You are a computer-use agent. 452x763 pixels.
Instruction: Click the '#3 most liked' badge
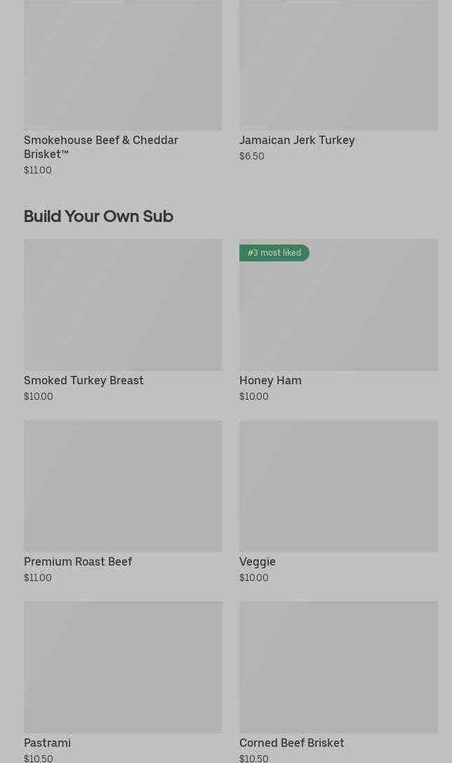pos(274,253)
